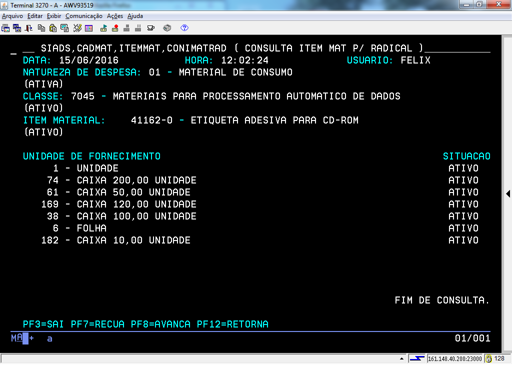Click the PF8=AVANCA function key label

[160, 324]
